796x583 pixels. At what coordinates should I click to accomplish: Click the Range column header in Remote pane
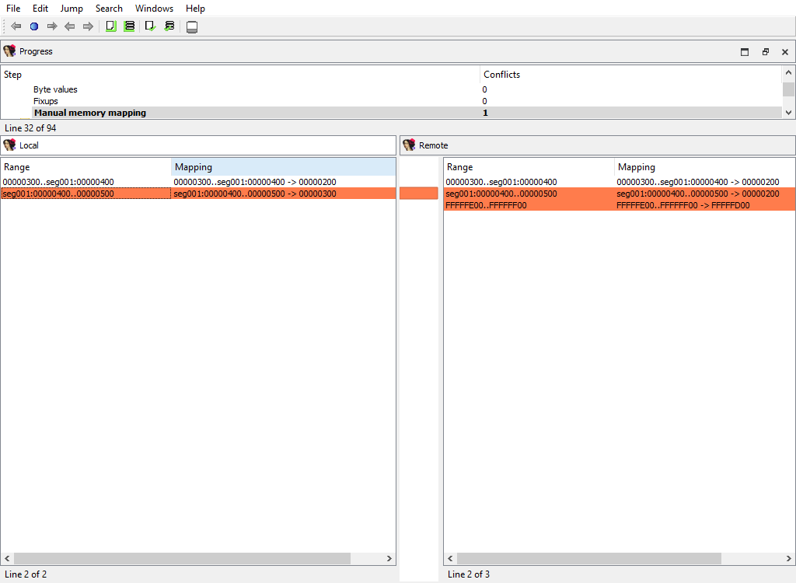[x=529, y=167]
